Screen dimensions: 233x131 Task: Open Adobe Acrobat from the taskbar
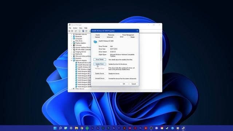tap(146, 128)
